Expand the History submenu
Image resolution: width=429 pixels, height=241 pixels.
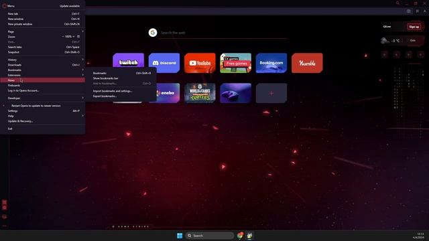coord(42,60)
